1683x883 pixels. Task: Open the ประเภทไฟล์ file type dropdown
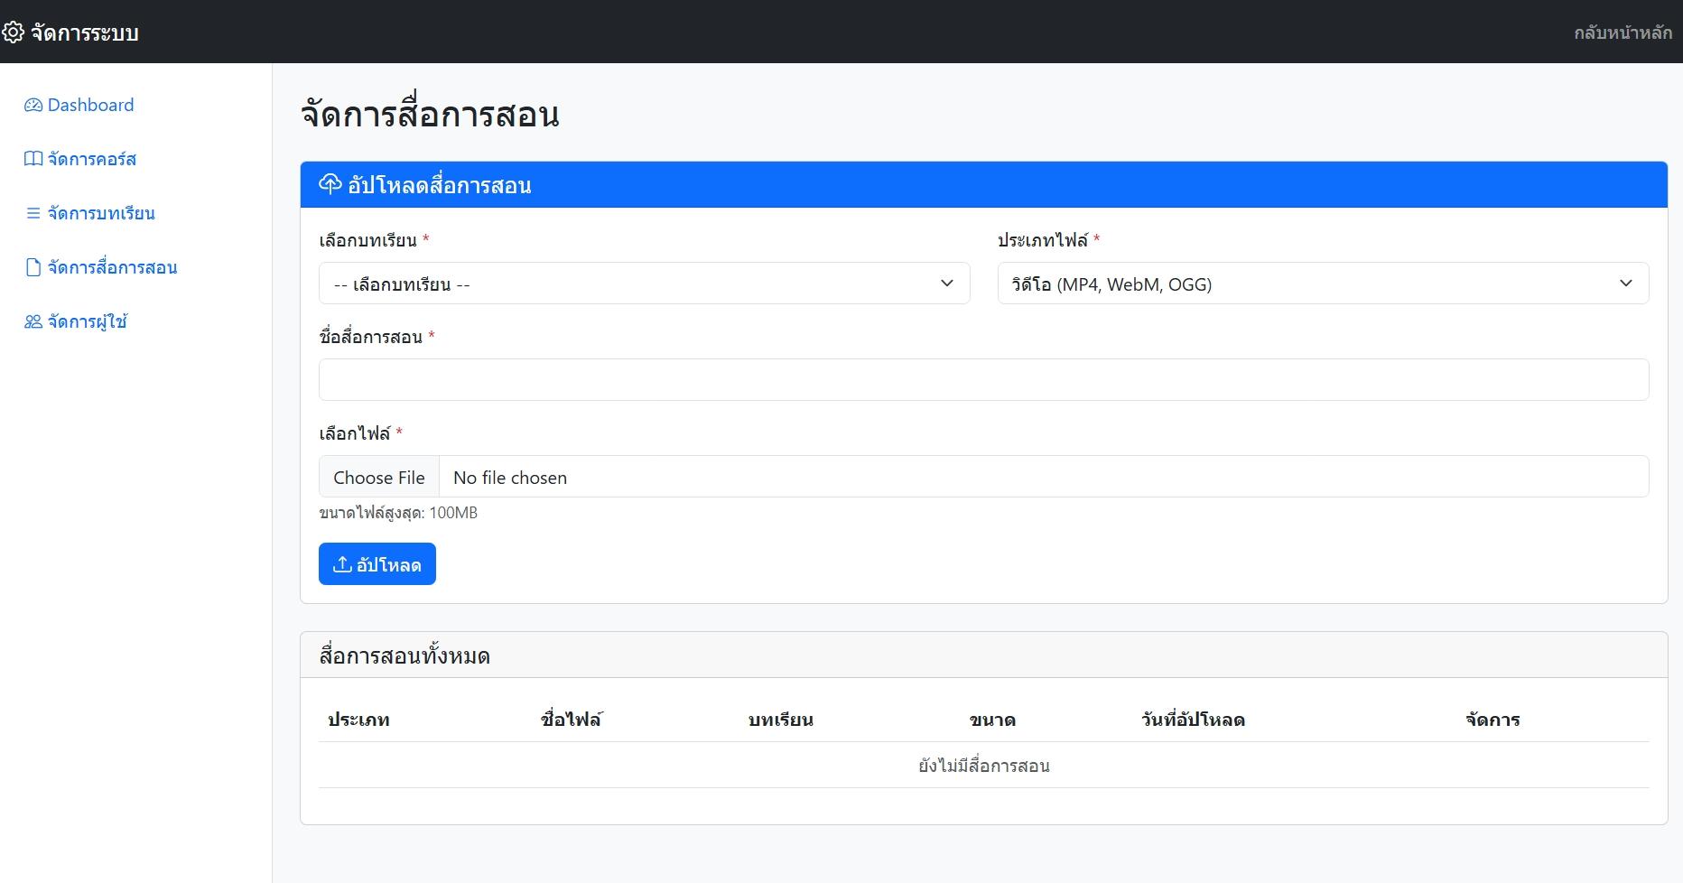pyautogui.click(x=1323, y=283)
